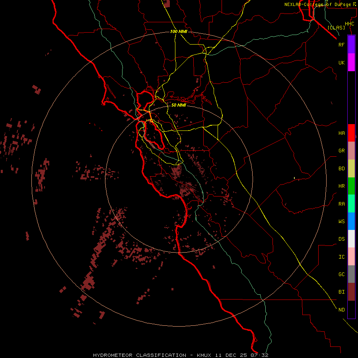Image resolution: width=358 pixels, height=358 pixels.
Task: Click the WS legend label
Action: [342, 222]
